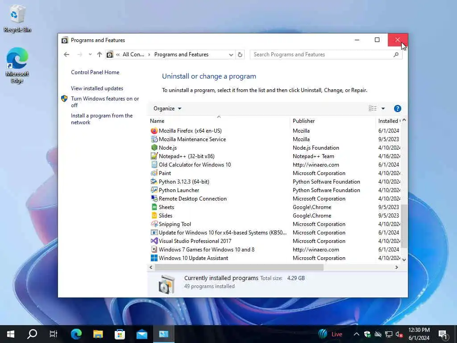Sort by Publisher column header

(332, 121)
